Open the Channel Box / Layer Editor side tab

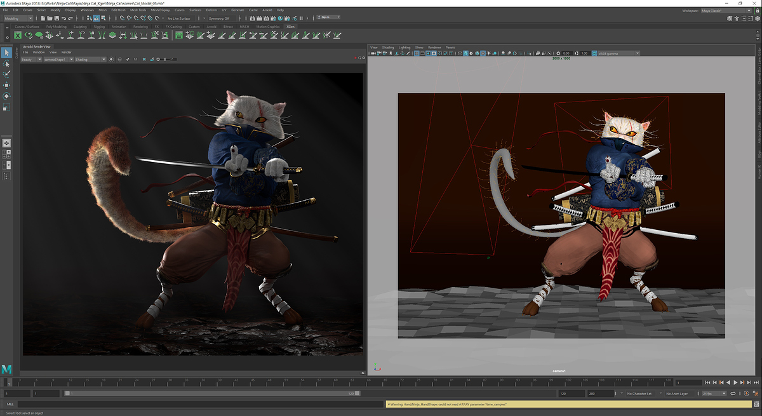pos(758,67)
